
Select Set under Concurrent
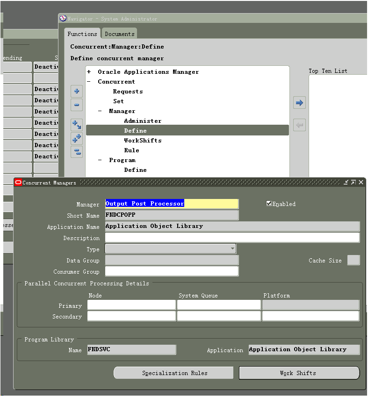118,101
